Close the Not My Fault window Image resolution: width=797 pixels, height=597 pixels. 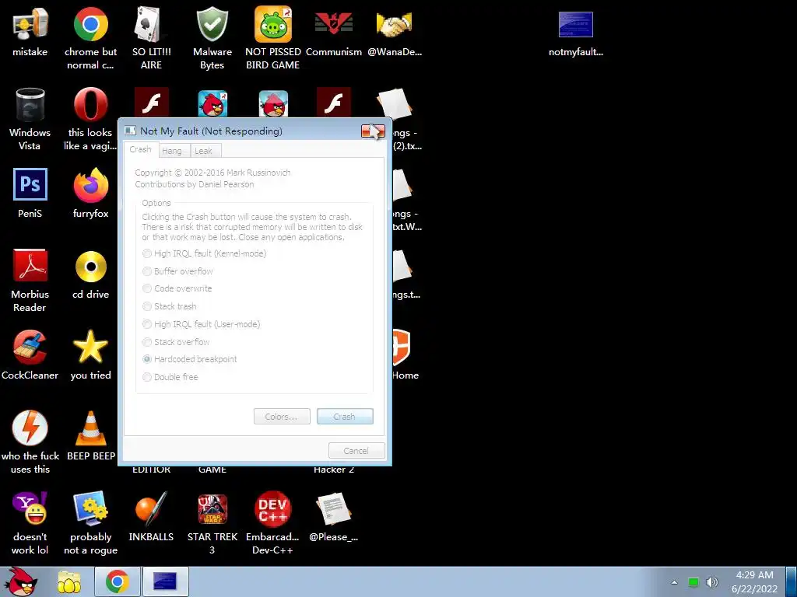373,131
